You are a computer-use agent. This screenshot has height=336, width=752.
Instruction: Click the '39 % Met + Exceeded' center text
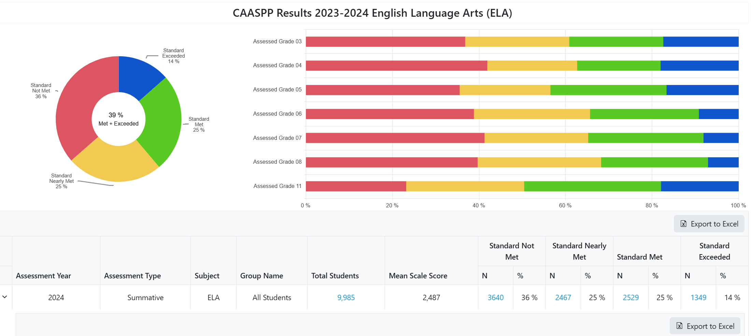pyautogui.click(x=118, y=119)
